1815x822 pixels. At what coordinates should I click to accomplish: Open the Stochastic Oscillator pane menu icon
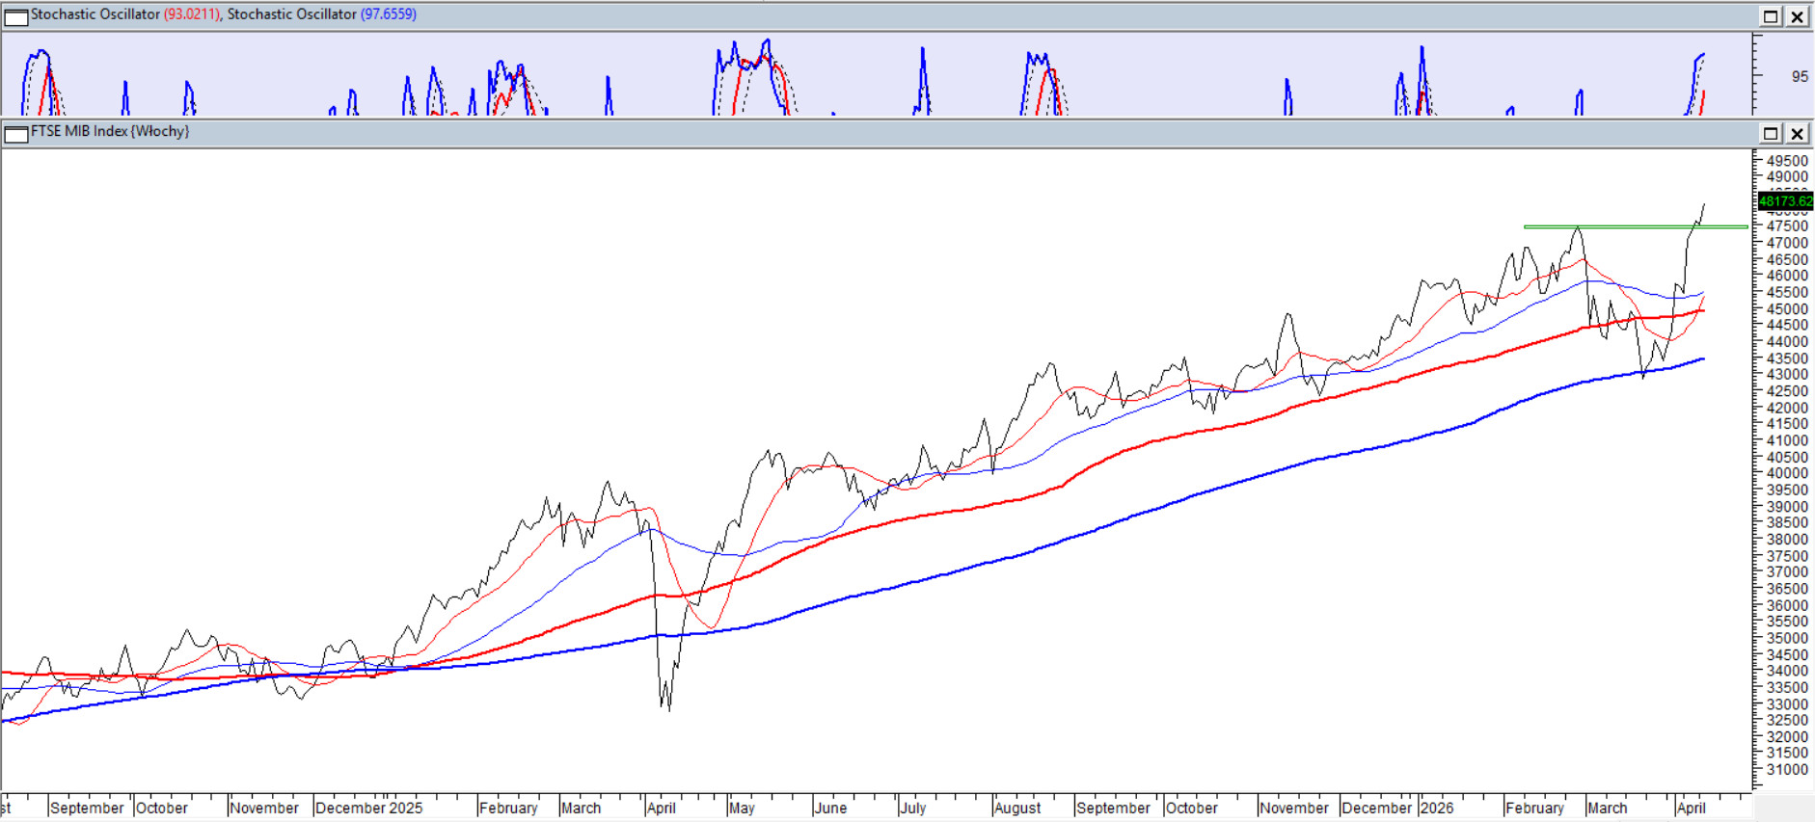pos(16,16)
